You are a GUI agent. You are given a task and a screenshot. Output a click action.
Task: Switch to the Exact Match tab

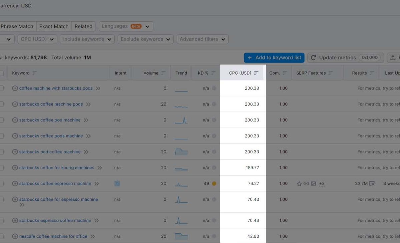[x=54, y=26]
